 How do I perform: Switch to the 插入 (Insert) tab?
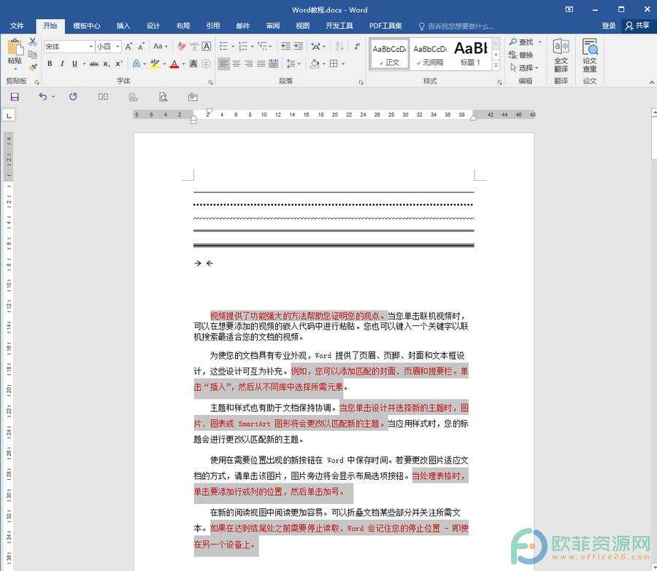[x=123, y=26]
